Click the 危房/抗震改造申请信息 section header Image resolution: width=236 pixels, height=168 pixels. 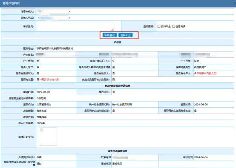[x=118, y=86]
